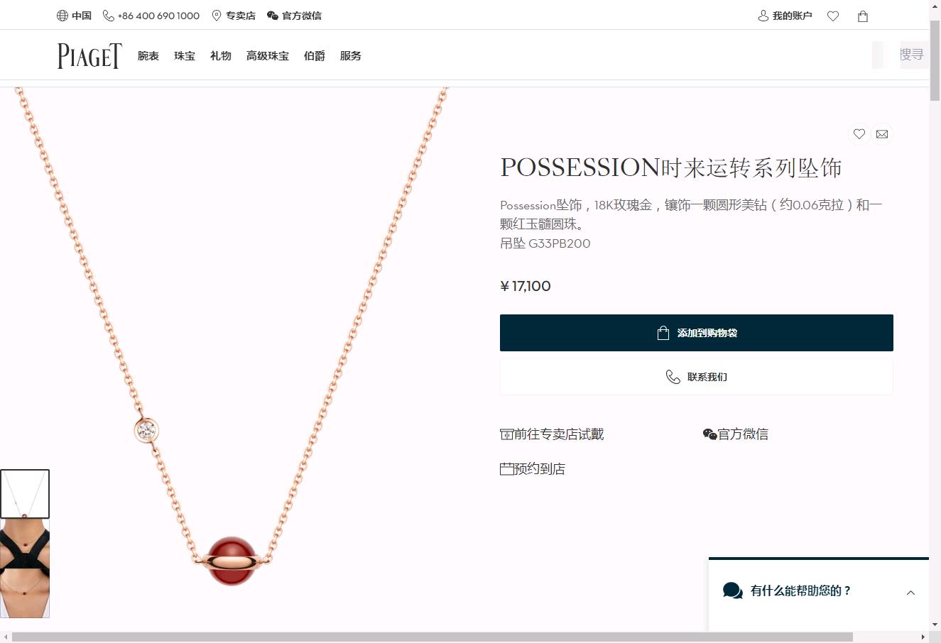Screen dimensions: 941x643
Task: Click 预约到店 link
Action: (x=533, y=469)
